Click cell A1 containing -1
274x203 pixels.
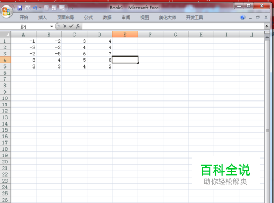coord(24,41)
